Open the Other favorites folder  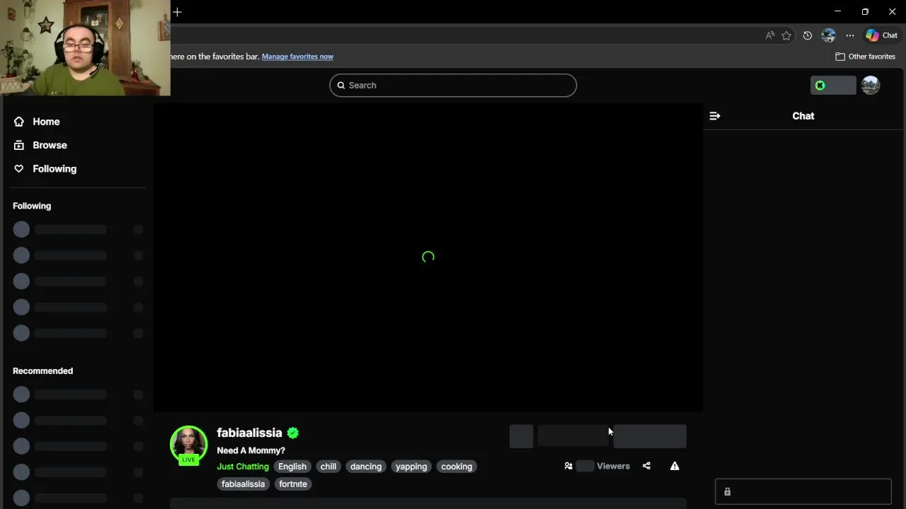click(865, 57)
